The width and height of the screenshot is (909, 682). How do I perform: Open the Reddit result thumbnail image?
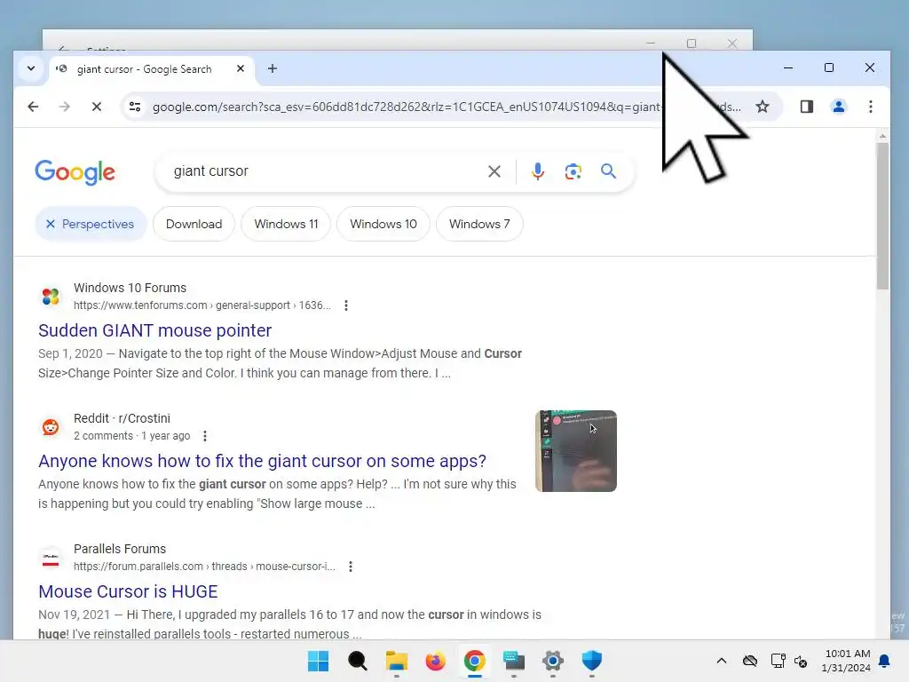575,451
